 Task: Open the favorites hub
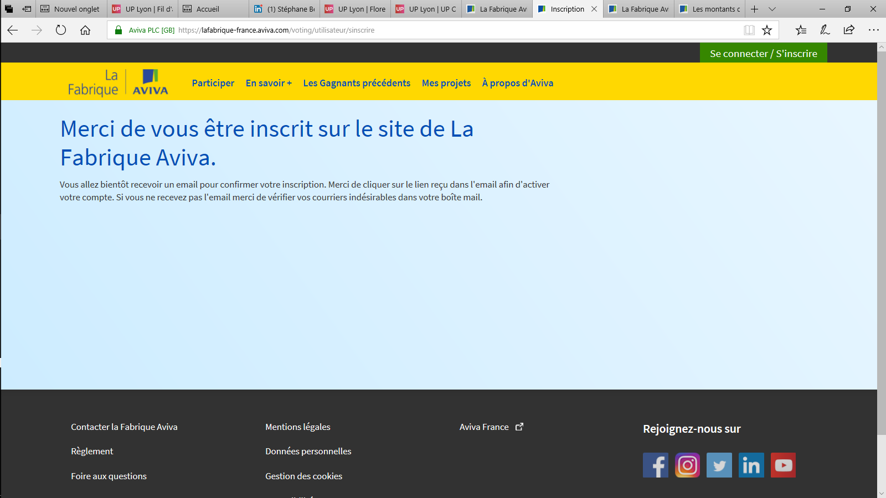coord(801,30)
